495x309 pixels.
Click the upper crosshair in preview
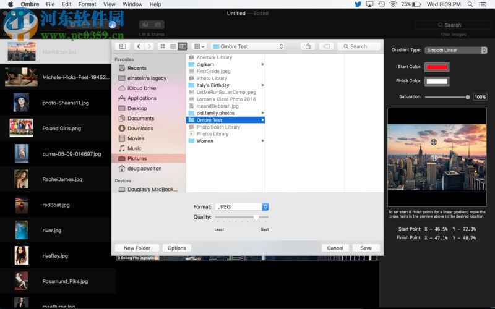pyautogui.click(x=434, y=142)
